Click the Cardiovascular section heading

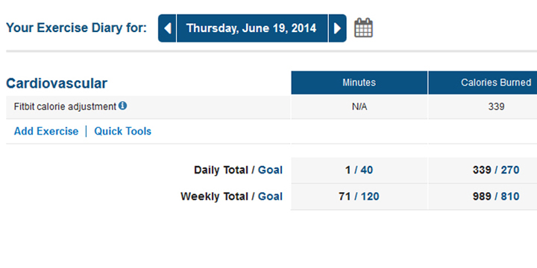tap(57, 83)
